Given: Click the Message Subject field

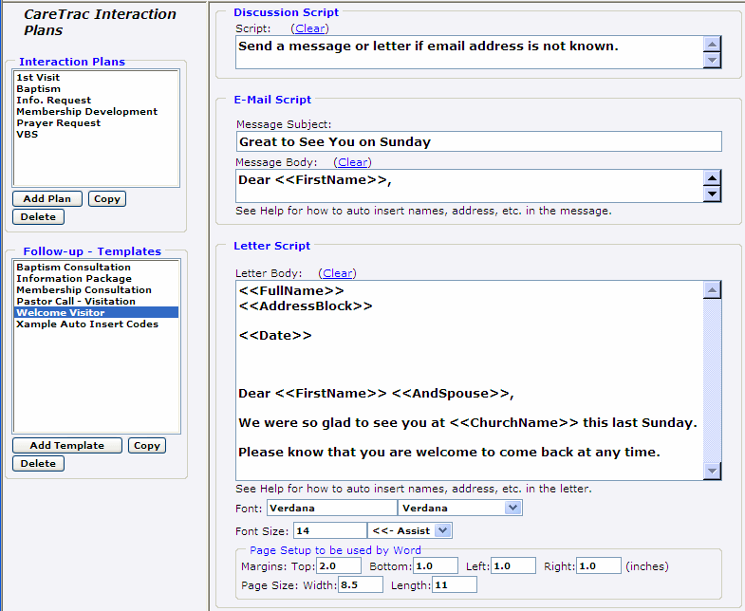Looking at the screenshot, I should (478, 141).
